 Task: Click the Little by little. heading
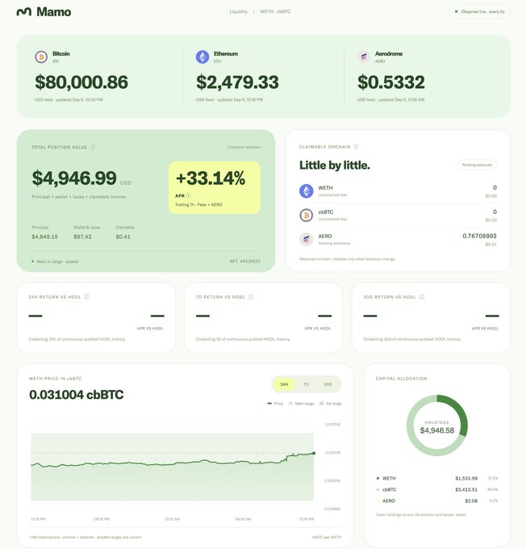(335, 165)
